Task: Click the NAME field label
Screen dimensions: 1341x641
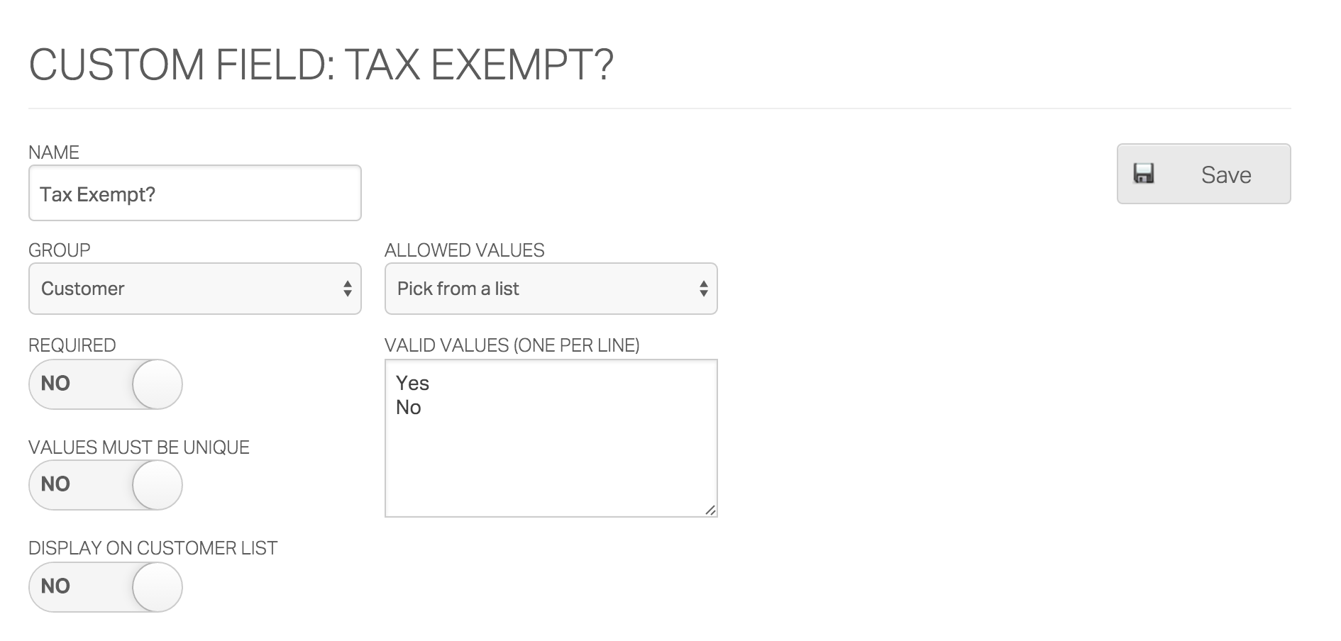Action: click(x=53, y=152)
